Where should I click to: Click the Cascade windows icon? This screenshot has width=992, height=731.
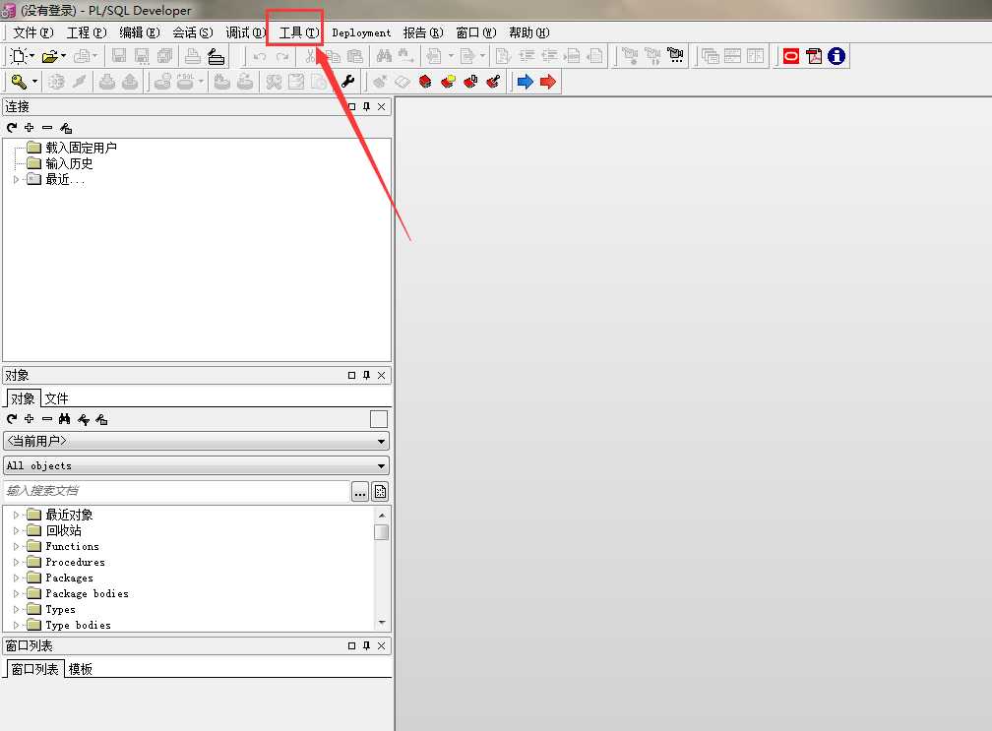[711, 56]
